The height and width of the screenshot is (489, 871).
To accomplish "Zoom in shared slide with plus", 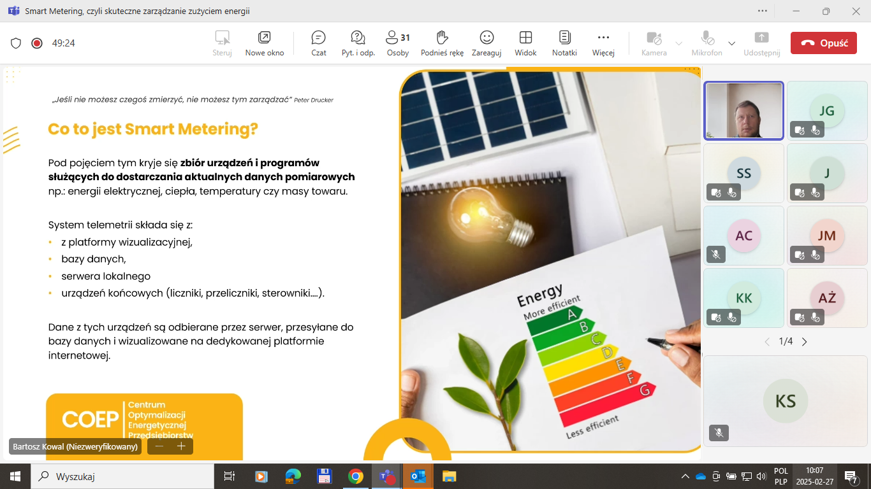I will tap(181, 446).
